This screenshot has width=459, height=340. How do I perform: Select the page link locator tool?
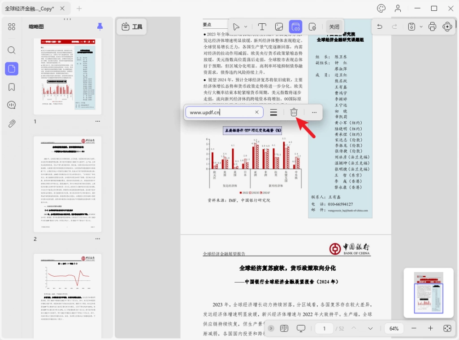point(312,27)
